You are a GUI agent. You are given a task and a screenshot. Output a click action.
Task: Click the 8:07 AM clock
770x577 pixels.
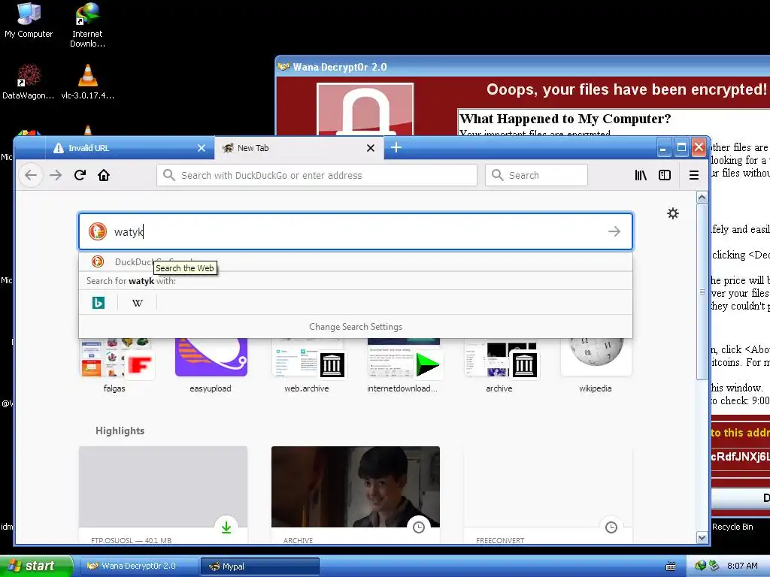(x=742, y=566)
